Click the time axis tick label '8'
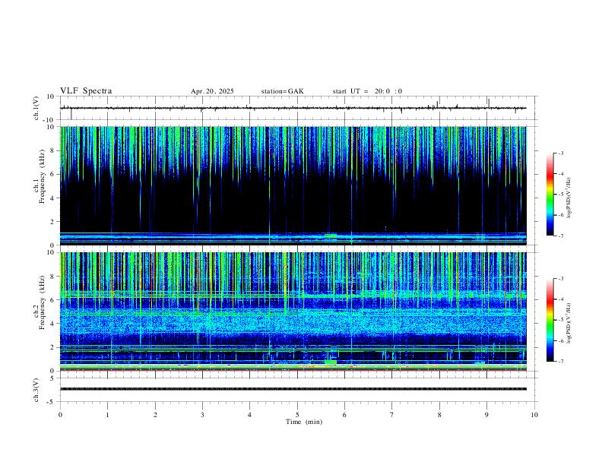The height and width of the screenshot is (465, 602). (x=439, y=415)
